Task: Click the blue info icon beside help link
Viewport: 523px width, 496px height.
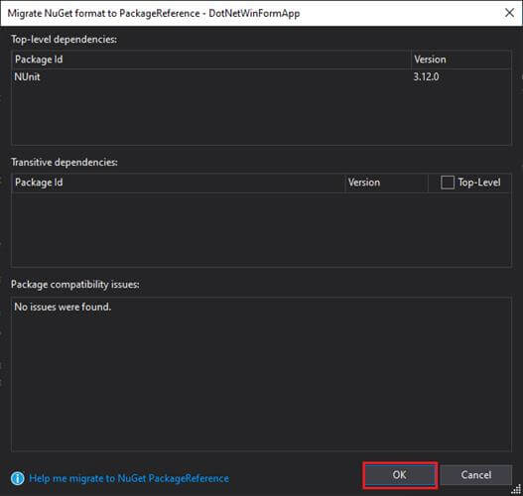Action: click(x=17, y=478)
